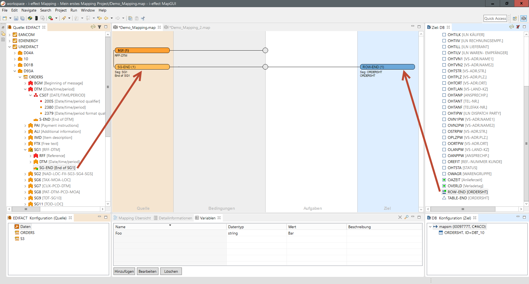Click the magnifier icon in Variablen panel
The width and height of the screenshot is (529, 284).
(x=406, y=217)
